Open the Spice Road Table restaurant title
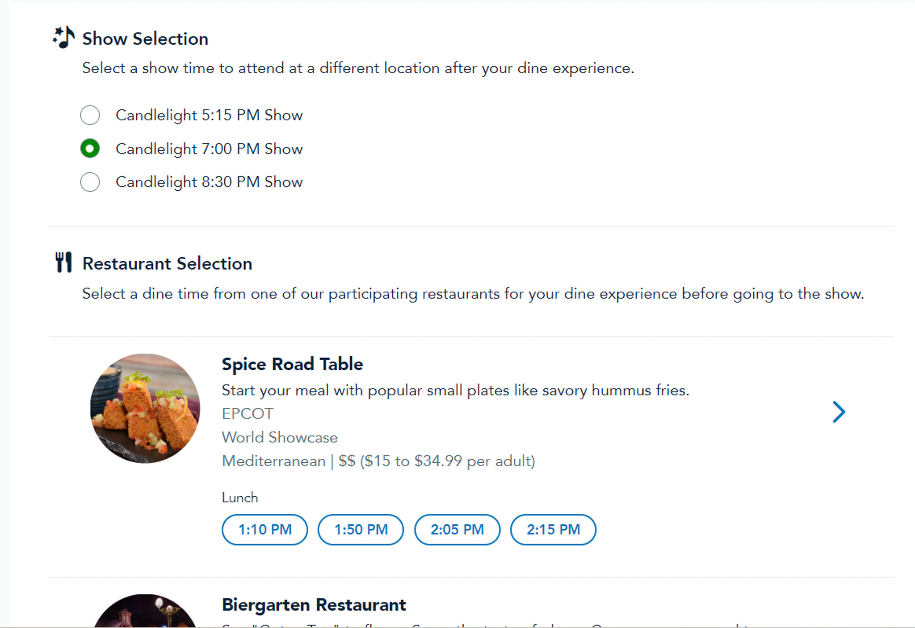This screenshot has height=628, width=915. coord(292,364)
